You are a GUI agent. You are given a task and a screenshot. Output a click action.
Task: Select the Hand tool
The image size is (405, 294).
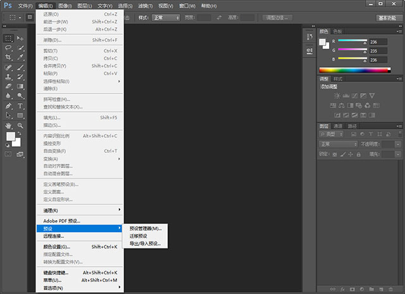tap(8, 126)
